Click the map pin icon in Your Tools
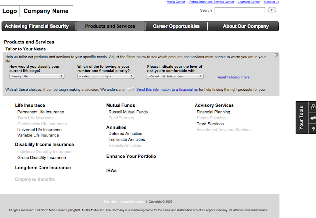Image resolution: width=316 pixels, height=218 pixels. tap(313, 129)
